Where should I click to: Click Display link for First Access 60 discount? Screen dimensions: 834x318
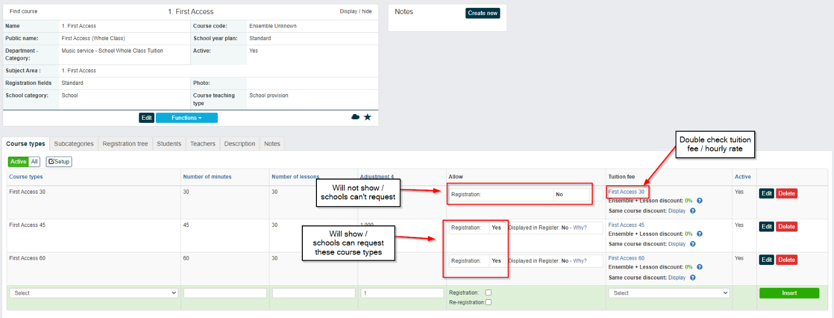677,277
